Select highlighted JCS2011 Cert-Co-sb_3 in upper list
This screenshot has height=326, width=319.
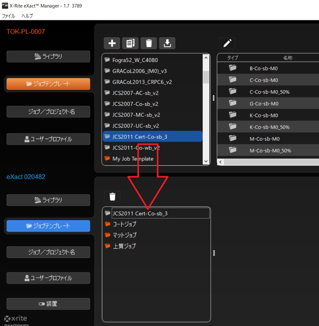point(152,137)
